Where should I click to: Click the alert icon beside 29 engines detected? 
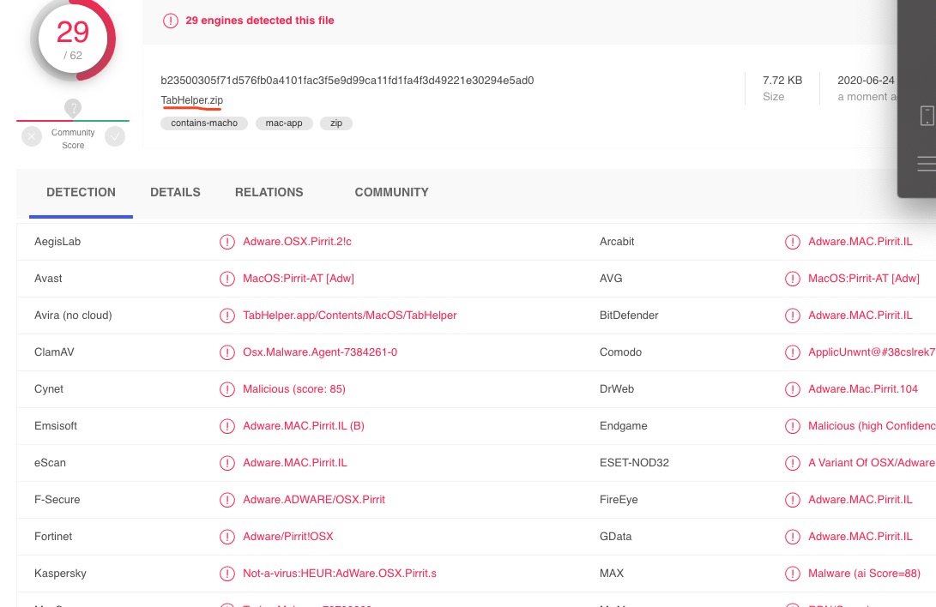(x=171, y=21)
